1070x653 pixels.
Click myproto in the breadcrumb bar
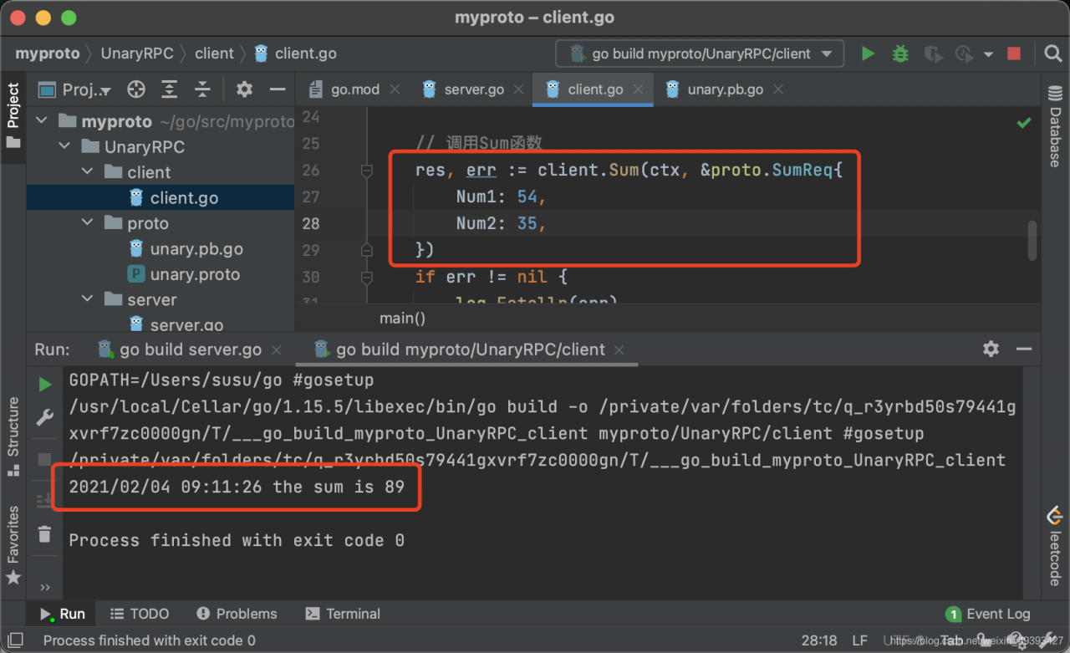pos(48,54)
